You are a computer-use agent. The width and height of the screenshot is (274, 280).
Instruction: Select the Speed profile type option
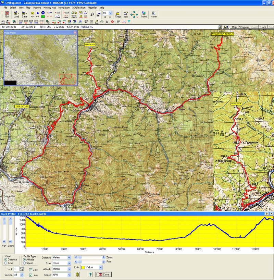[x=25, y=263]
